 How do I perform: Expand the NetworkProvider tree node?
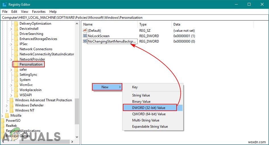coord(11,59)
